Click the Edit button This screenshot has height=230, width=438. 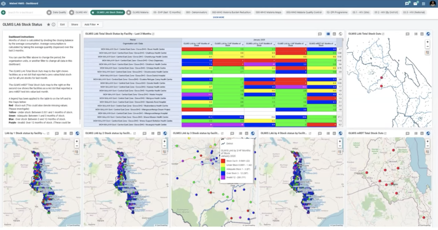62,24
